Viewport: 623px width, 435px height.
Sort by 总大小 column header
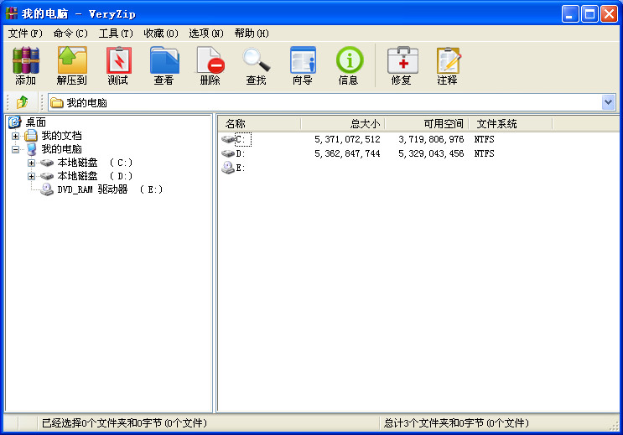coord(343,124)
